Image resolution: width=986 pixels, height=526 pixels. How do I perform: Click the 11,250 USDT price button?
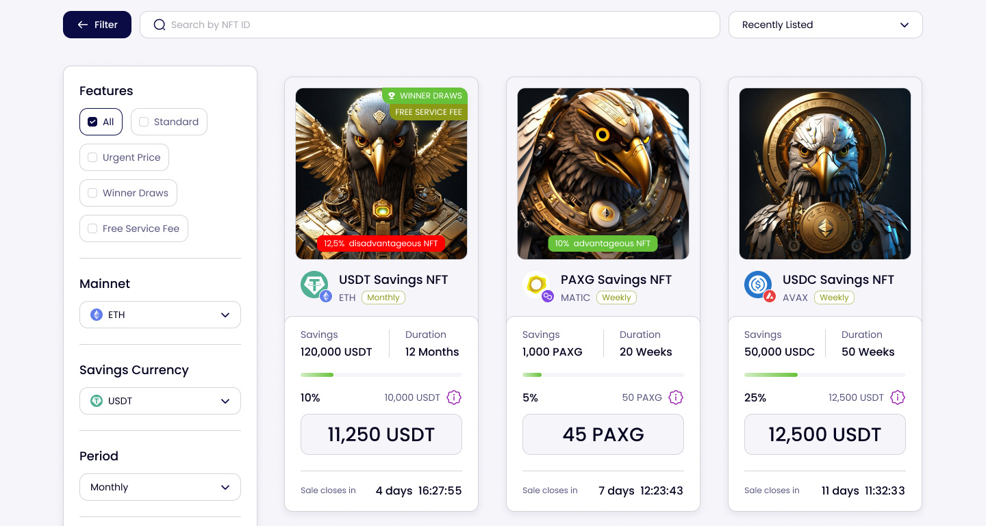[x=381, y=434]
